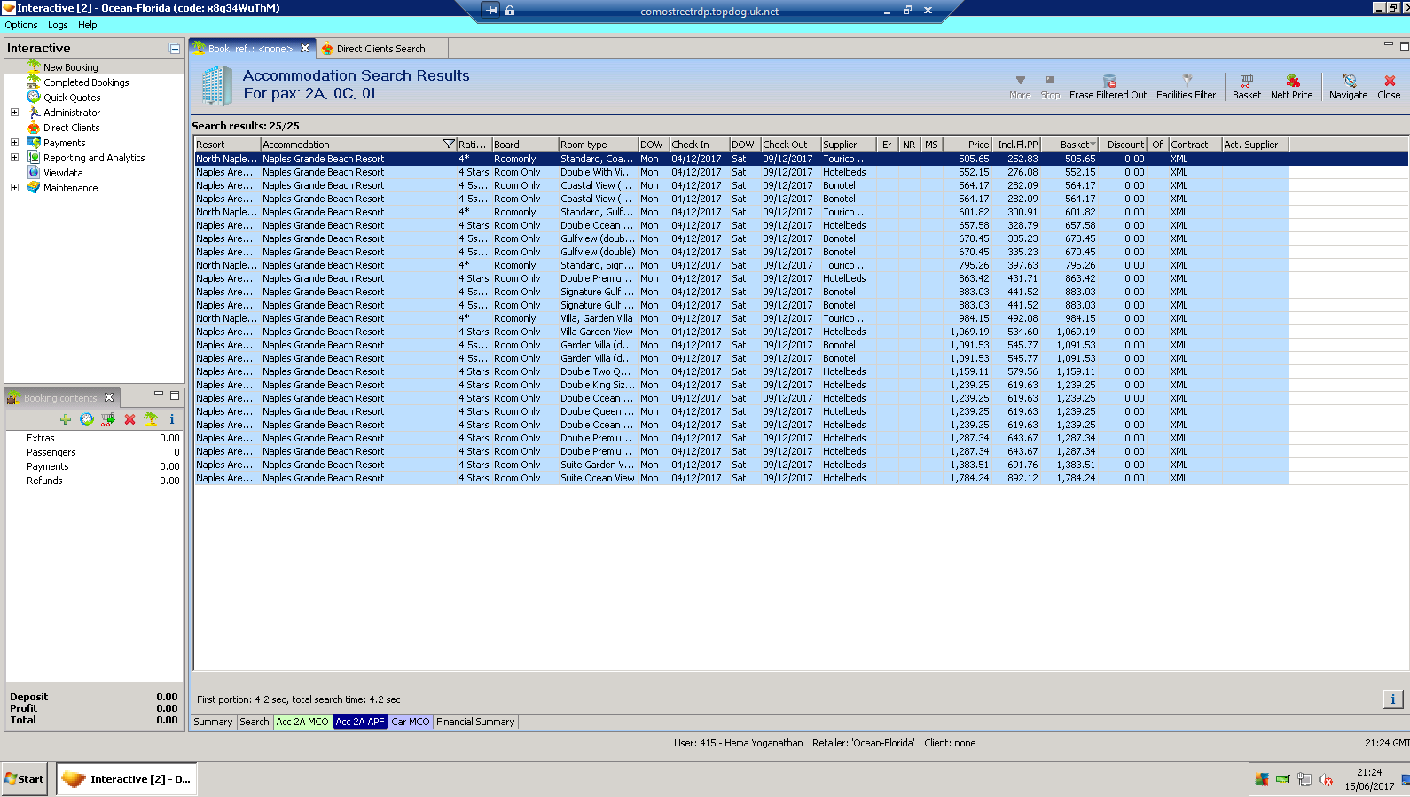Expand the Maintenance tree node

[14, 188]
